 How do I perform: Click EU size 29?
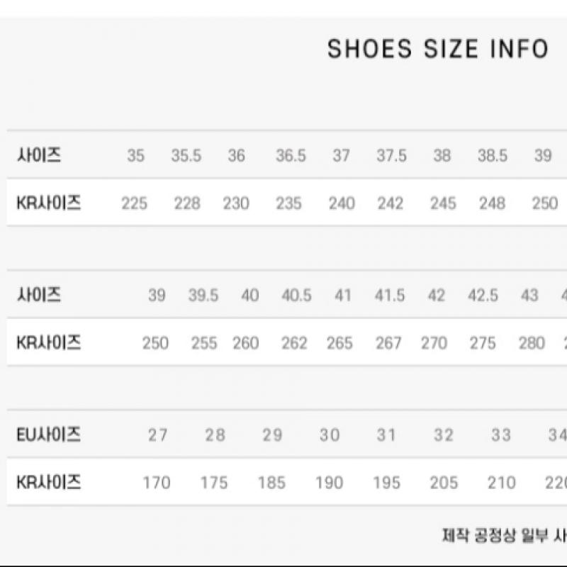coord(272,435)
